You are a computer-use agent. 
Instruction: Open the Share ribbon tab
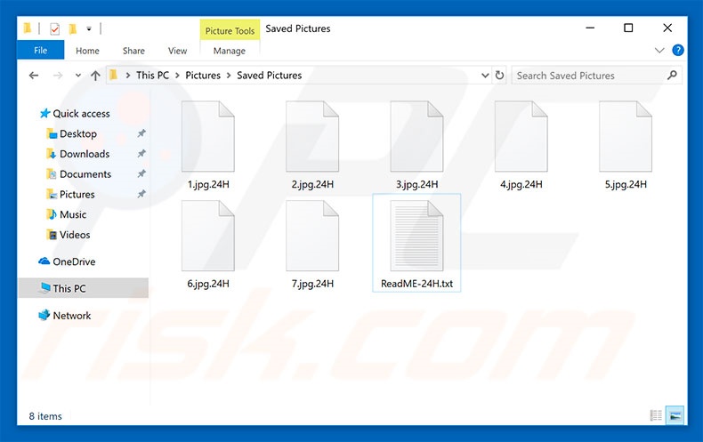[133, 51]
